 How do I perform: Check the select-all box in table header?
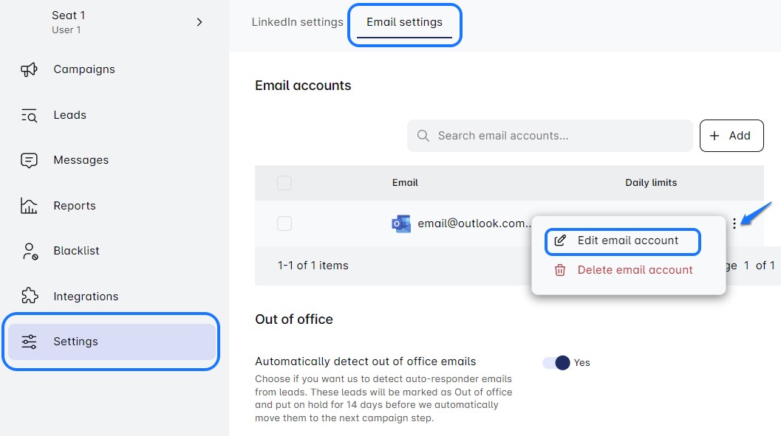point(284,182)
